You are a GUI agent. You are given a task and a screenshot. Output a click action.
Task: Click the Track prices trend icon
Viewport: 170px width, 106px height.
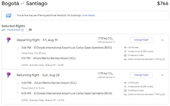[x=3, y=30]
